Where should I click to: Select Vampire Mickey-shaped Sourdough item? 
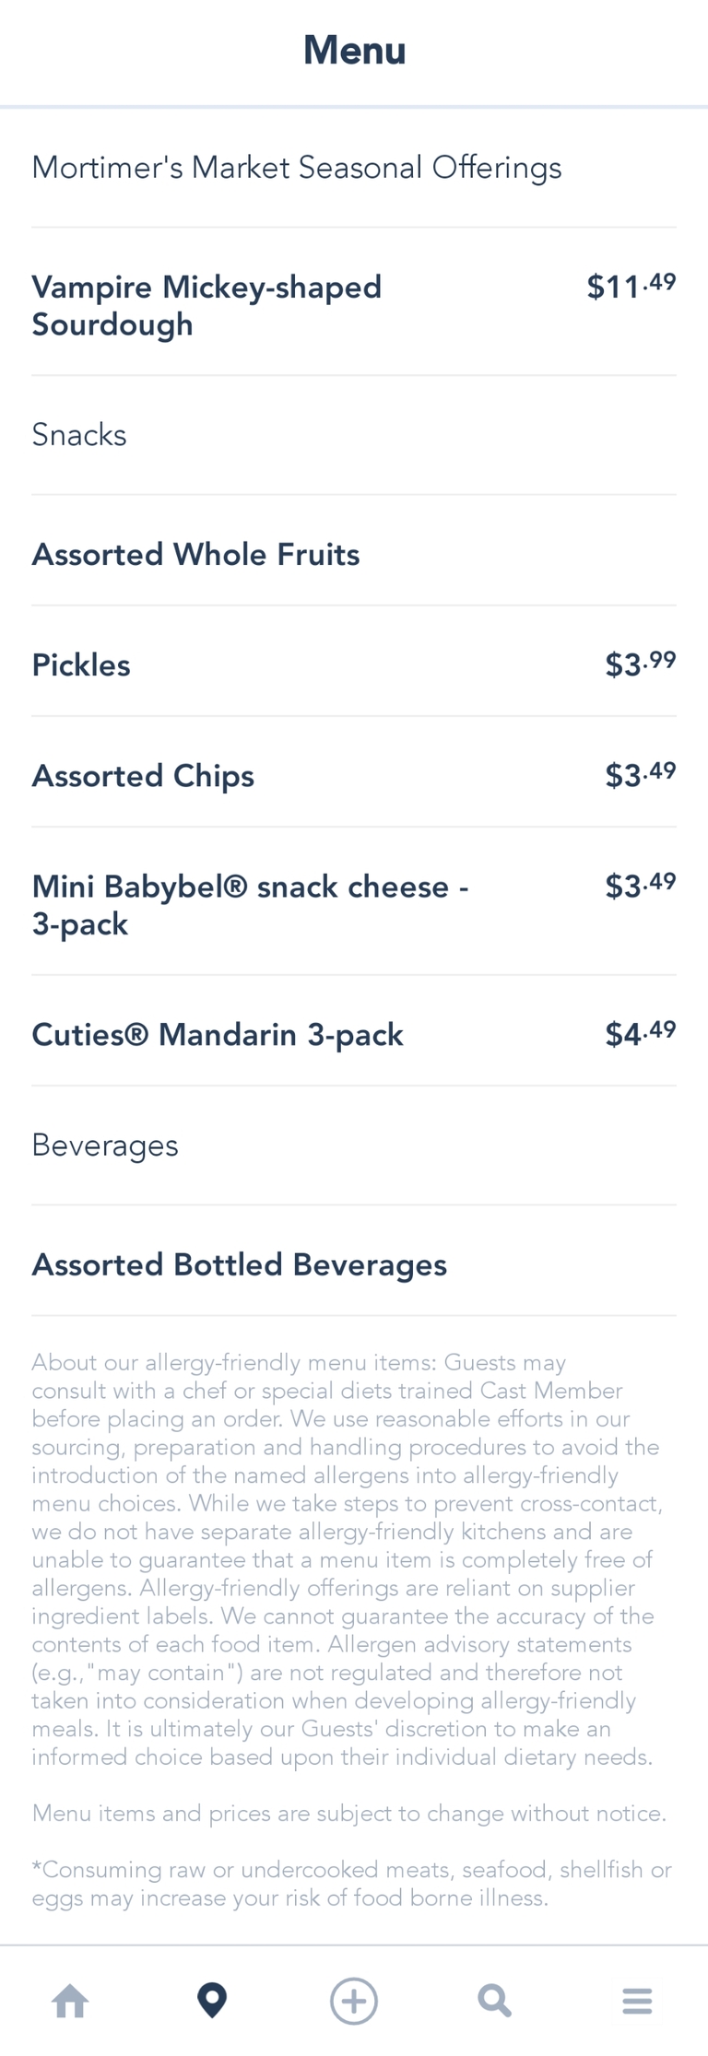[206, 305]
